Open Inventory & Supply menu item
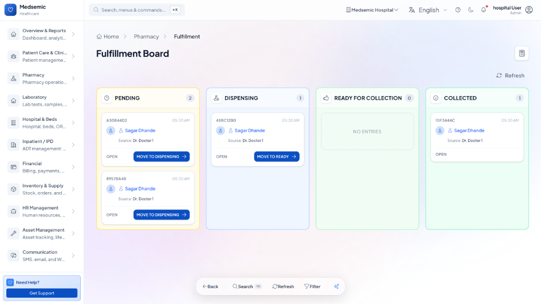 42,189
